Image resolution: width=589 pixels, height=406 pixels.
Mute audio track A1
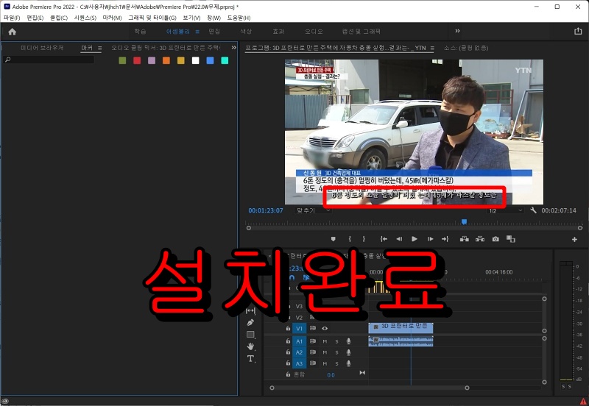point(325,341)
